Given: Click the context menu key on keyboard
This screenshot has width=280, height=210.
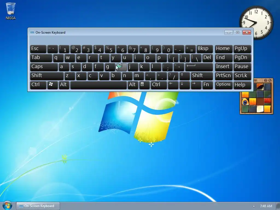Looking at the screenshot, I should (x=144, y=85).
